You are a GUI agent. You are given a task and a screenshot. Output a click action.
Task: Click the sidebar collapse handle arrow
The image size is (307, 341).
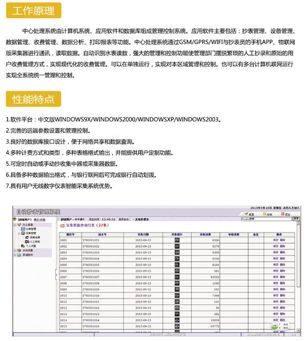coord(56,275)
